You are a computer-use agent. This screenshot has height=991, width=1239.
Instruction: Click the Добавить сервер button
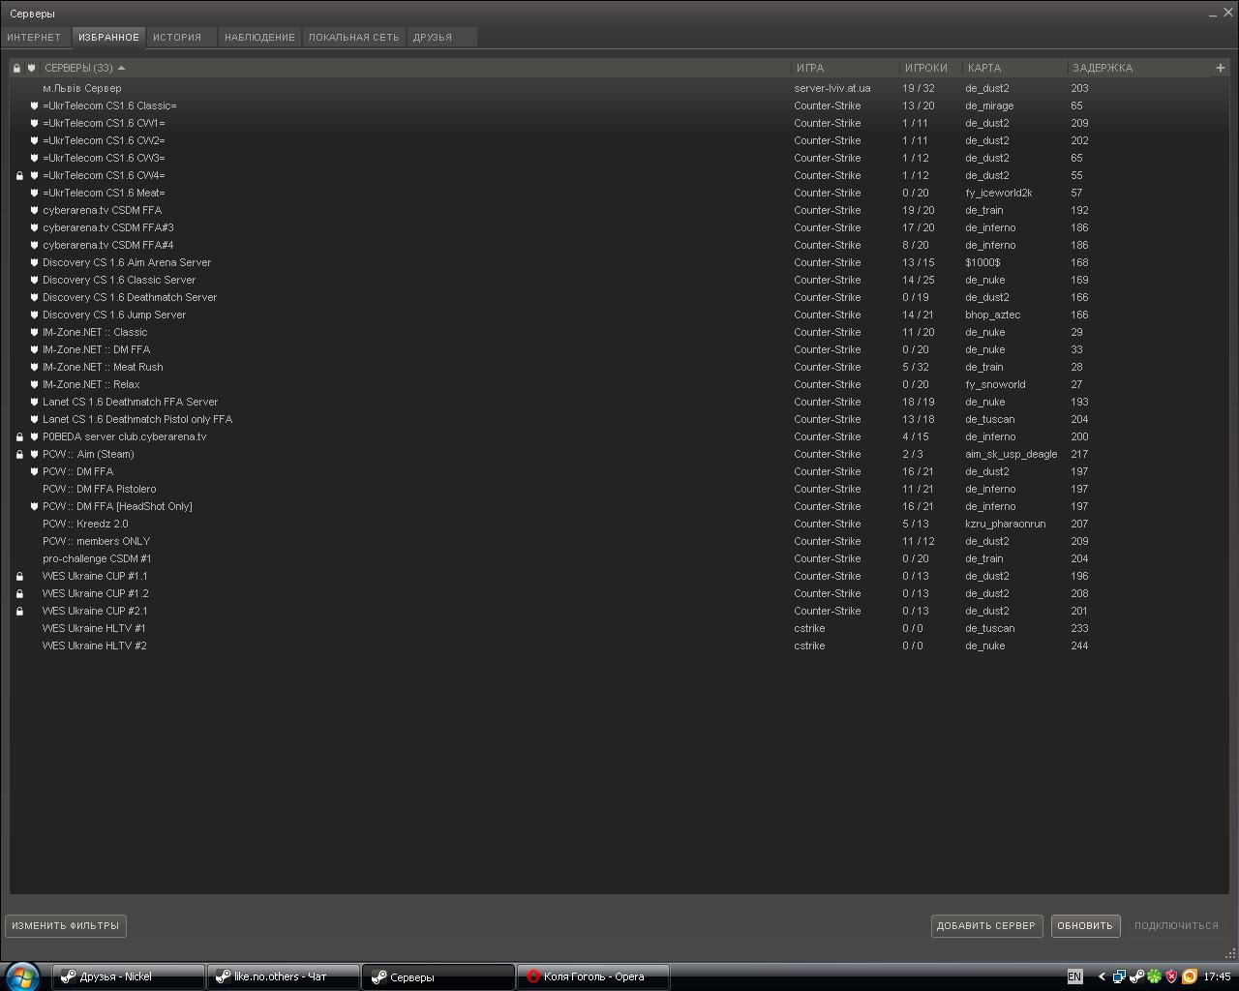tap(986, 925)
